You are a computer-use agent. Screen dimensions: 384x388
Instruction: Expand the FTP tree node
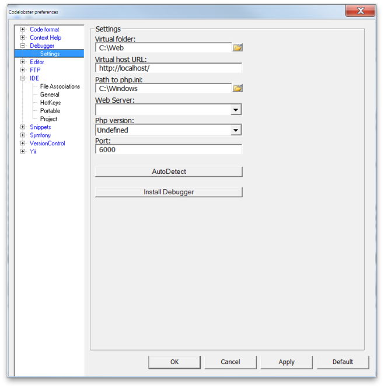[23, 70]
